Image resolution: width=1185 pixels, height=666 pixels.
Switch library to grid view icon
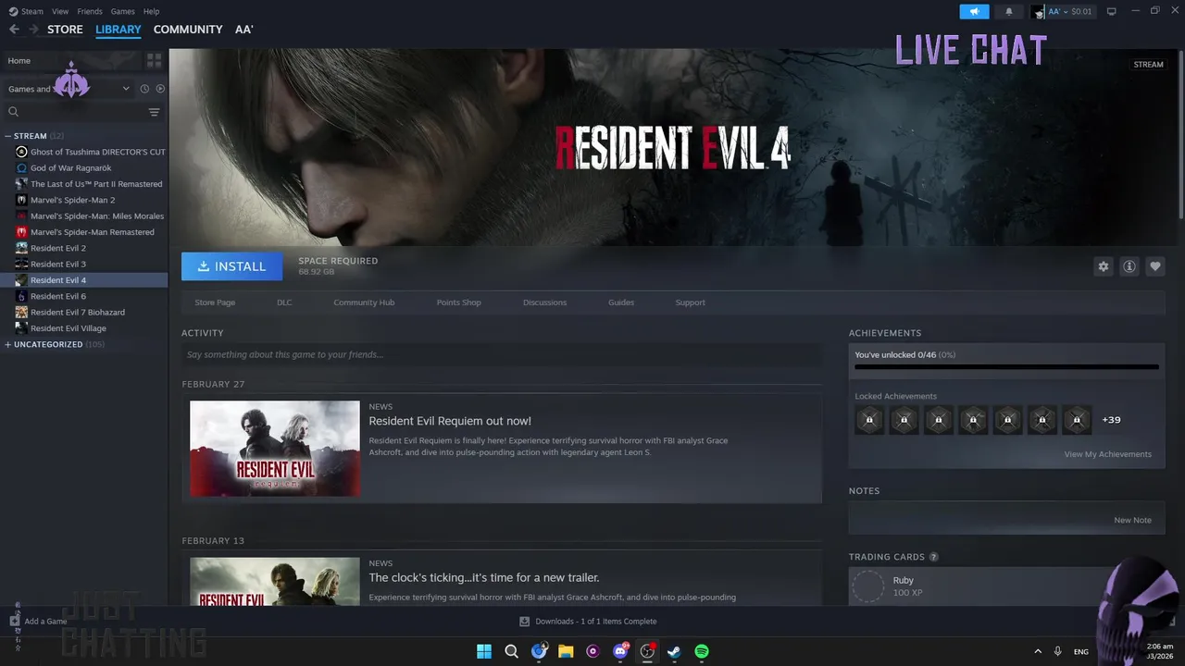point(154,60)
